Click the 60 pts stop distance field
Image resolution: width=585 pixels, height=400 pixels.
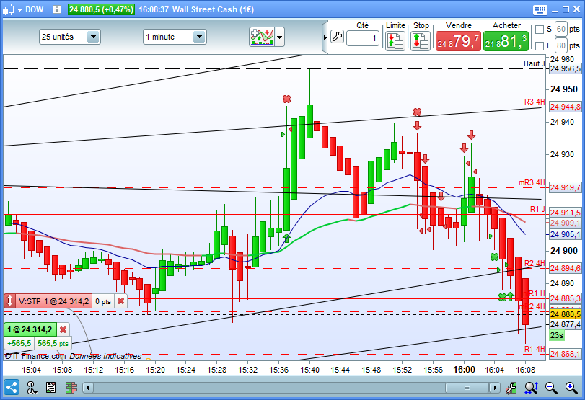click(561, 29)
